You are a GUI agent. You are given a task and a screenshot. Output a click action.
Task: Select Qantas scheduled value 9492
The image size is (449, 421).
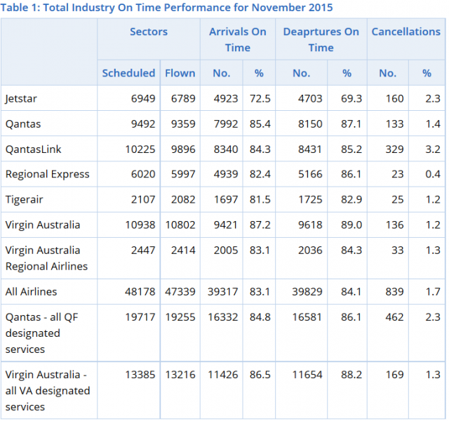pos(143,124)
